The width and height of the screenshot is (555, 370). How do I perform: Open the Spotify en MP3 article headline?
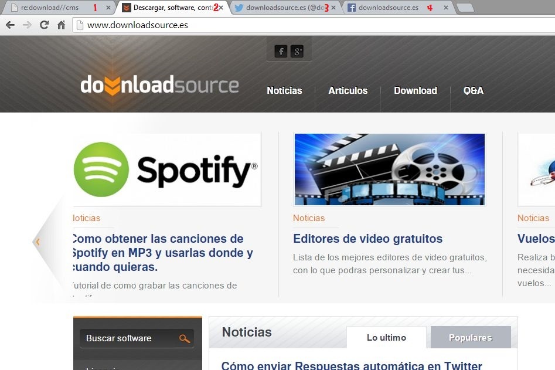pyautogui.click(x=163, y=253)
